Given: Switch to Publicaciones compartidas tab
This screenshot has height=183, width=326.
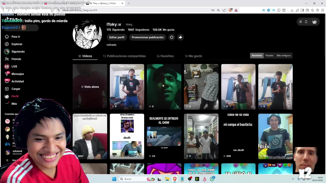Looking at the screenshot, I should pos(124,56).
